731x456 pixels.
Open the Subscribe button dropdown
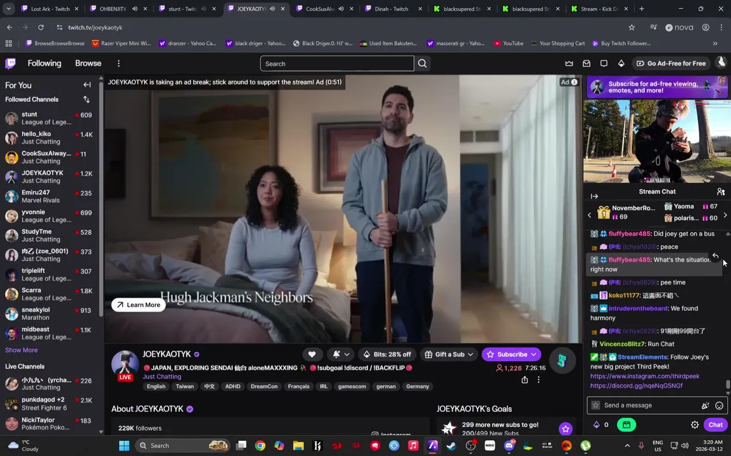click(x=511, y=355)
